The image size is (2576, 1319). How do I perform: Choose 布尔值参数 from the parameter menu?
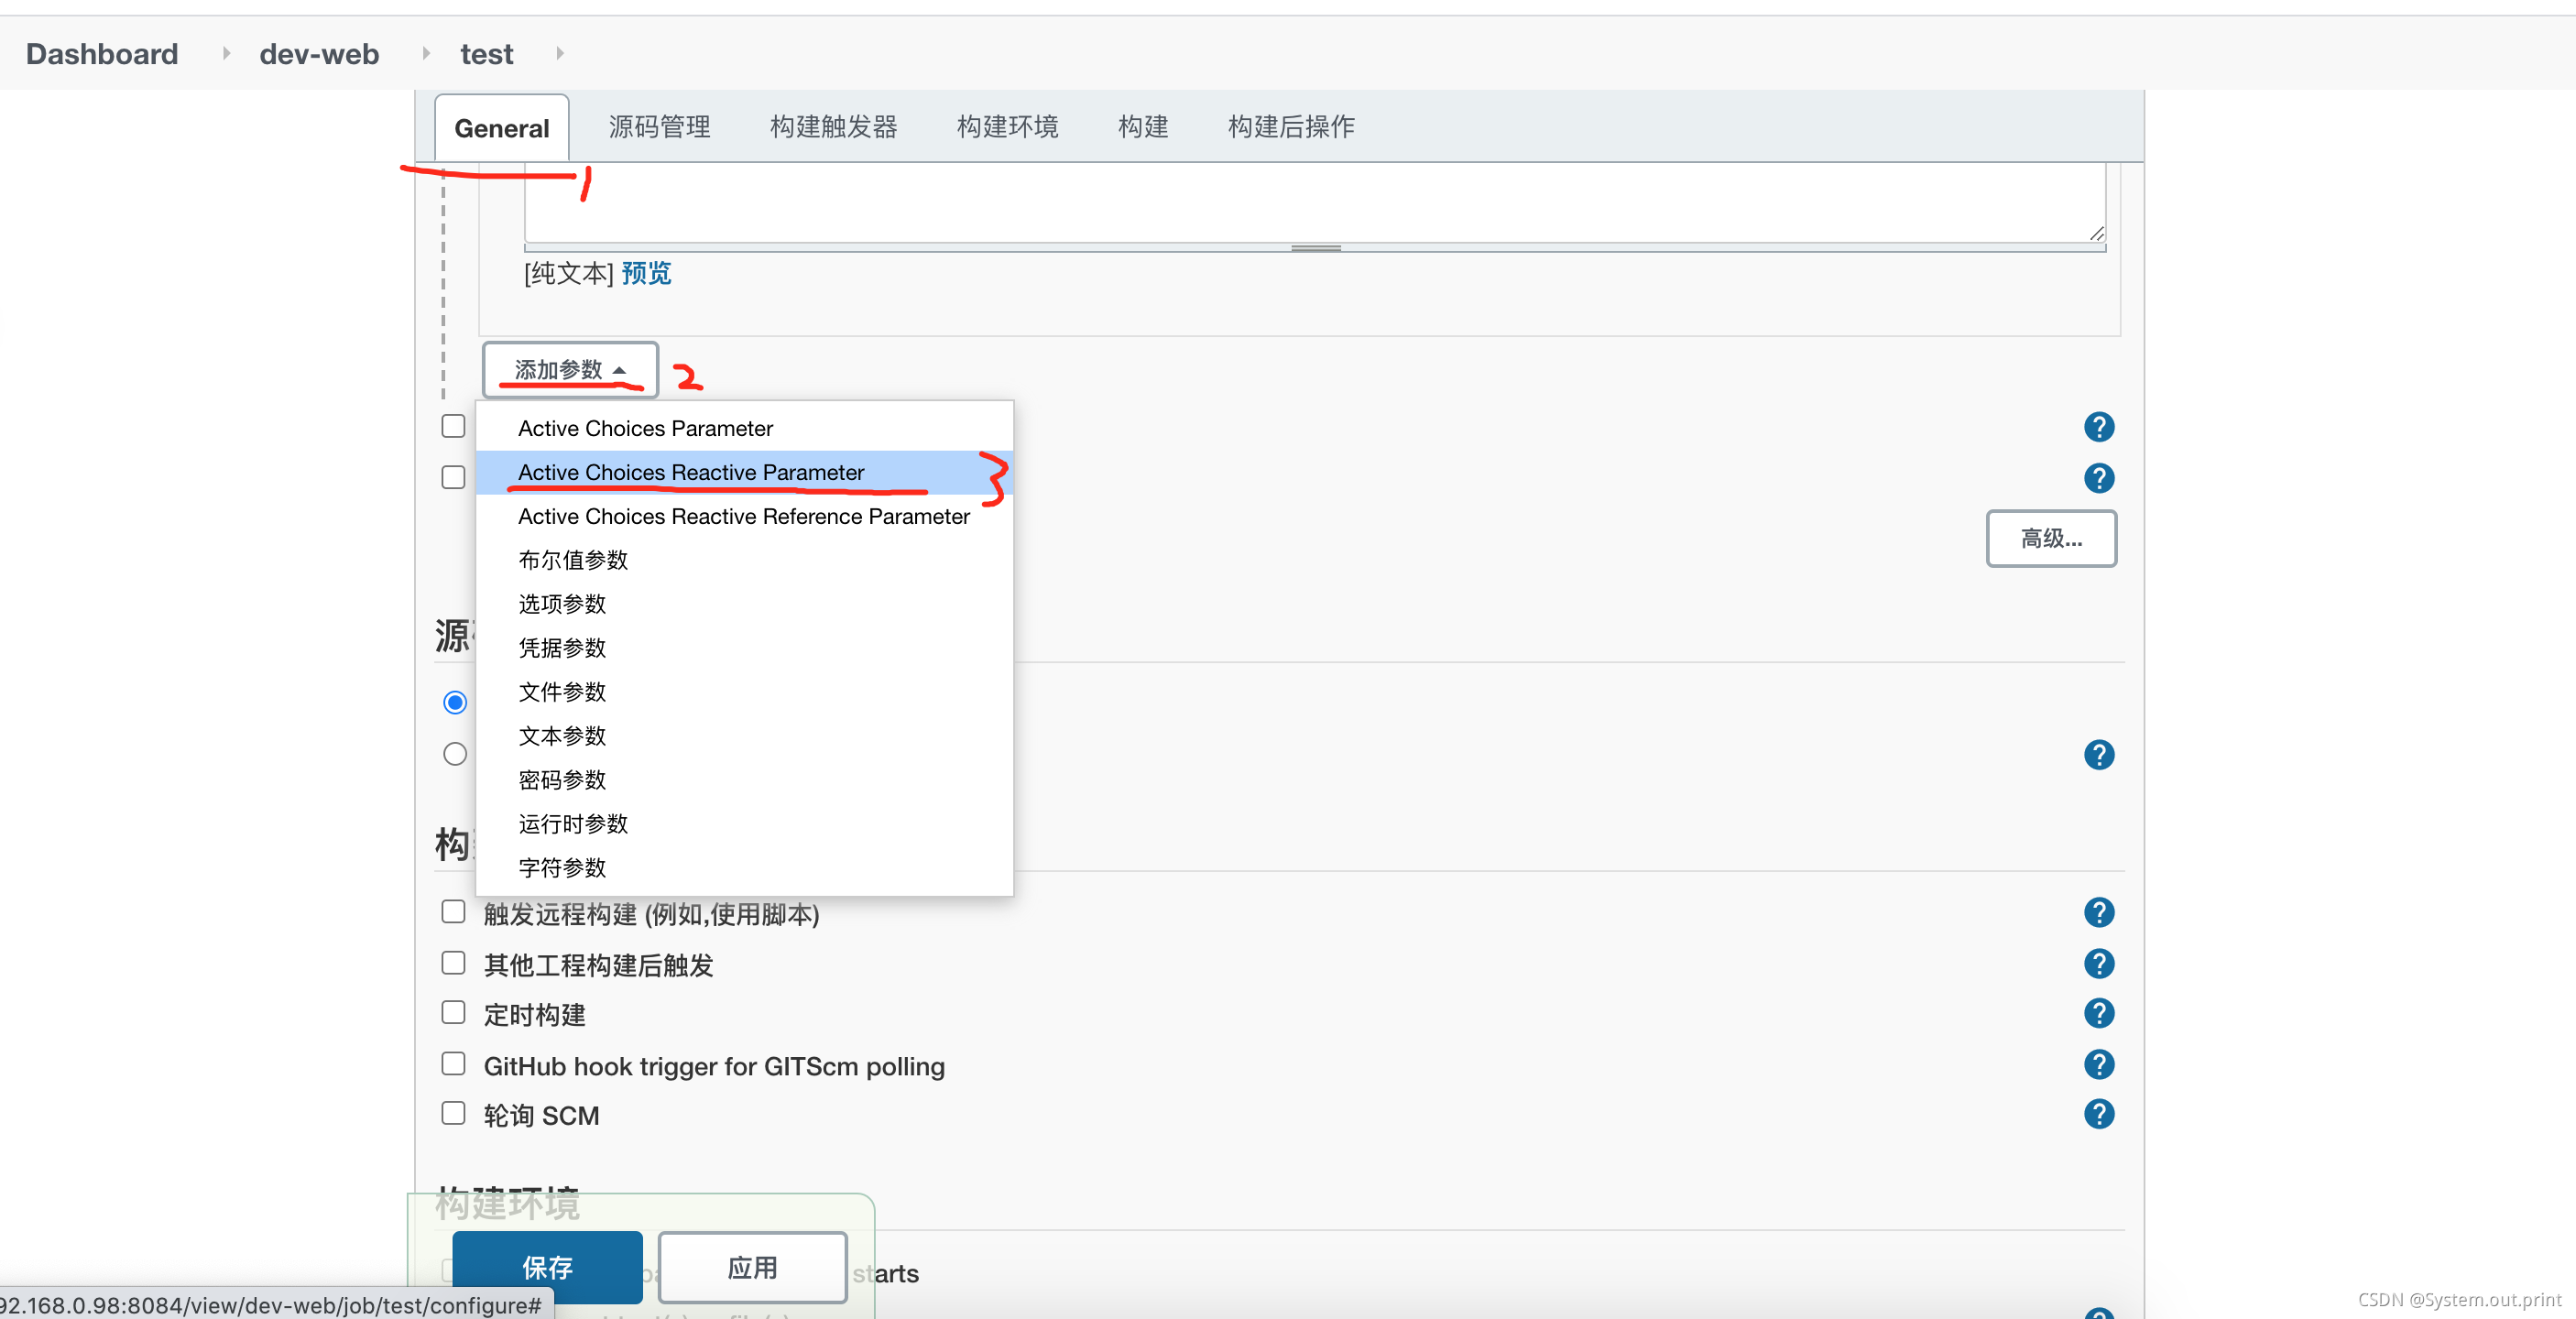tap(744, 560)
